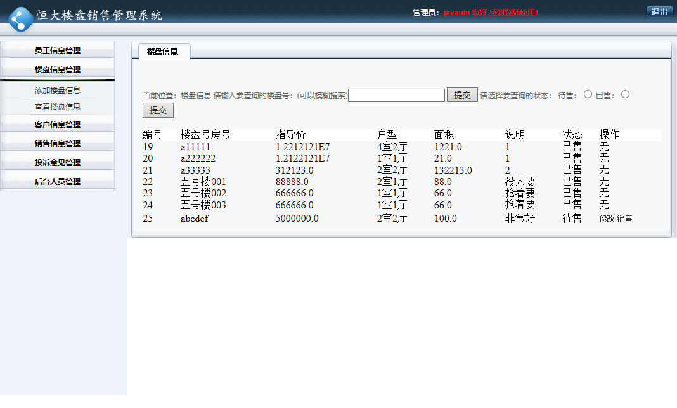Click 销售 for the abcdef listing
The height and width of the screenshot is (408, 677).
point(624,219)
